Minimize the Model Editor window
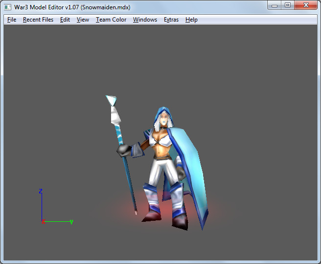 [275, 5]
